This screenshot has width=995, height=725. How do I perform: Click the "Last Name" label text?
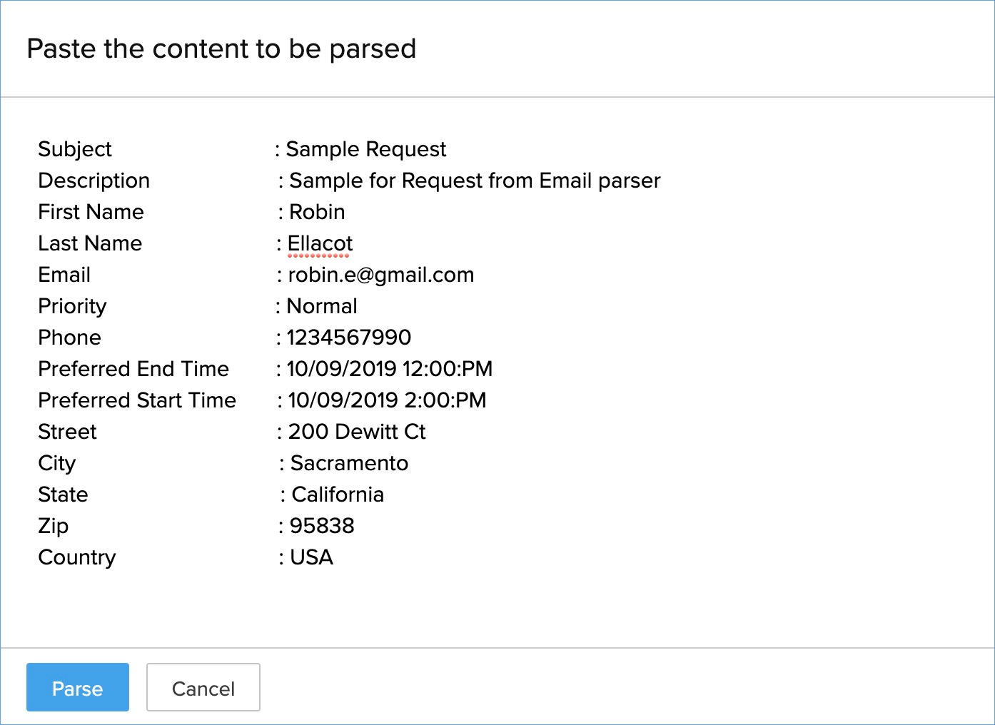[90, 243]
